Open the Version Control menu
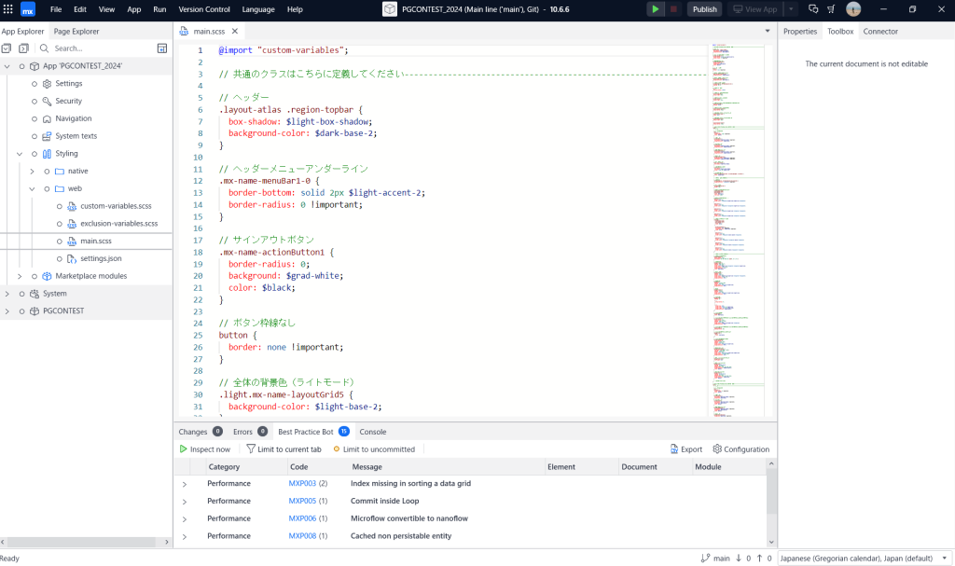955x566 pixels. (x=204, y=9)
